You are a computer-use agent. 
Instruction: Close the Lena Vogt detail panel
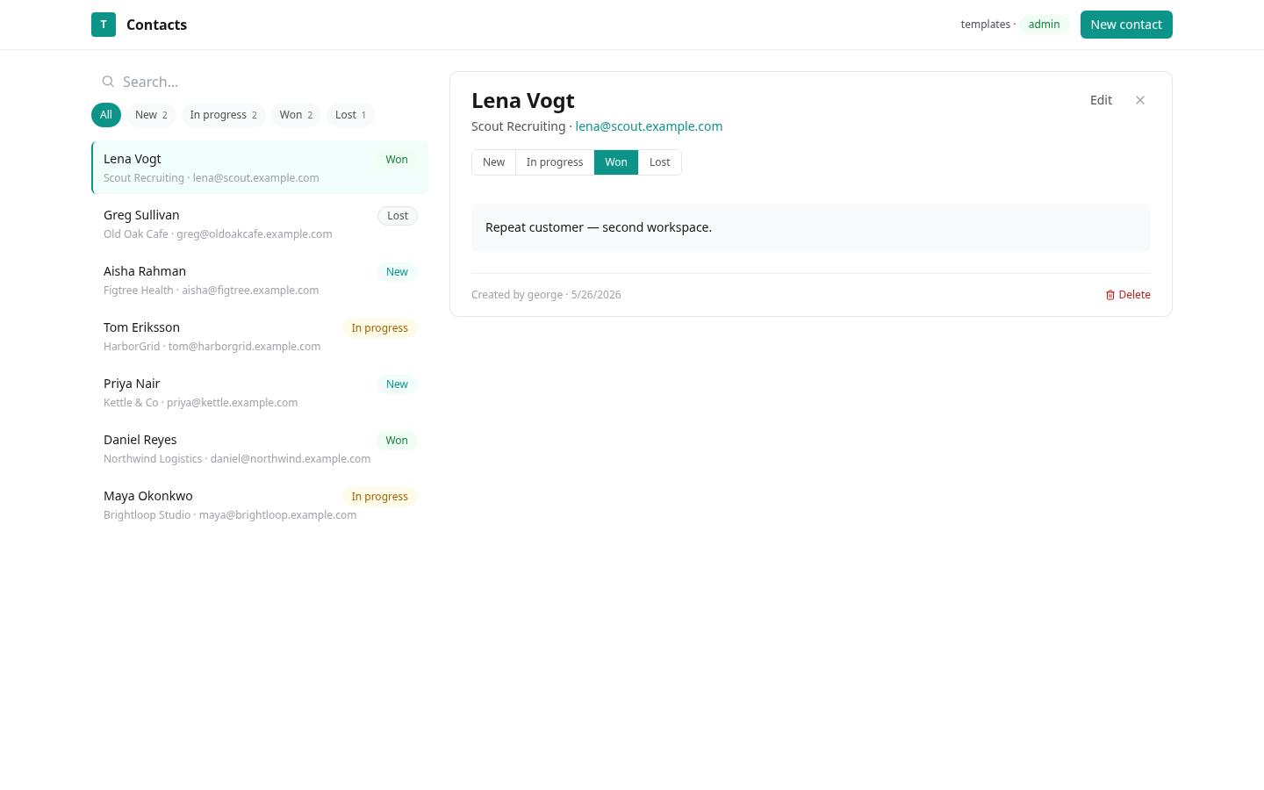(x=1140, y=100)
